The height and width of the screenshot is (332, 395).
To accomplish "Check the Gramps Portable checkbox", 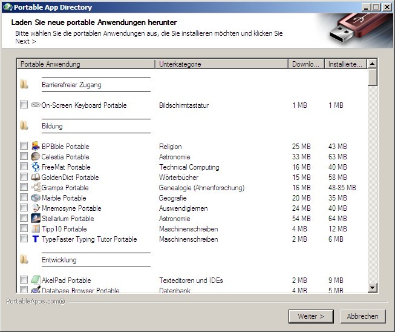I will point(24,187).
